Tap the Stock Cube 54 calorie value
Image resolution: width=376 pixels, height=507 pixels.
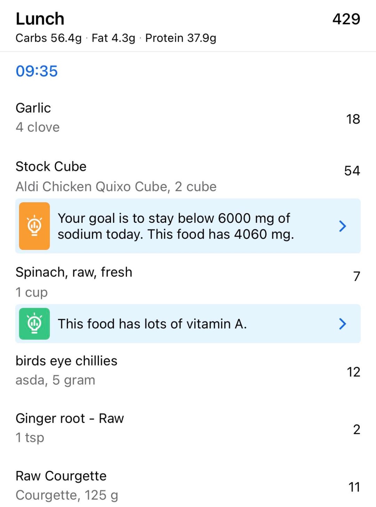tap(352, 171)
